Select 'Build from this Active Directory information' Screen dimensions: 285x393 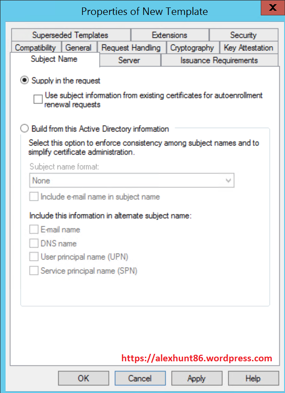25,129
